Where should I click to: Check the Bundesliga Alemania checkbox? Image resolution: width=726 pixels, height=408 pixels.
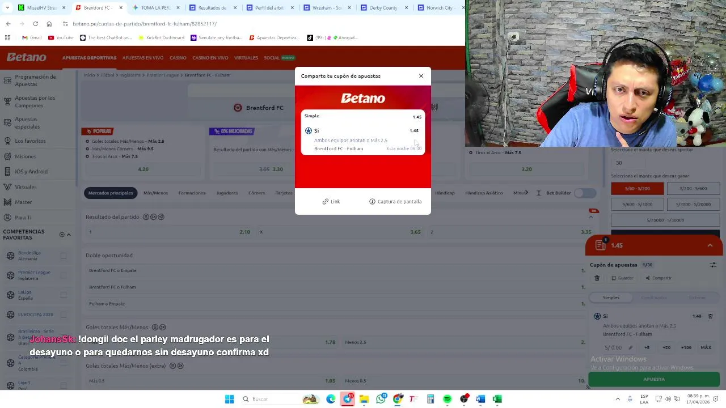click(x=64, y=256)
